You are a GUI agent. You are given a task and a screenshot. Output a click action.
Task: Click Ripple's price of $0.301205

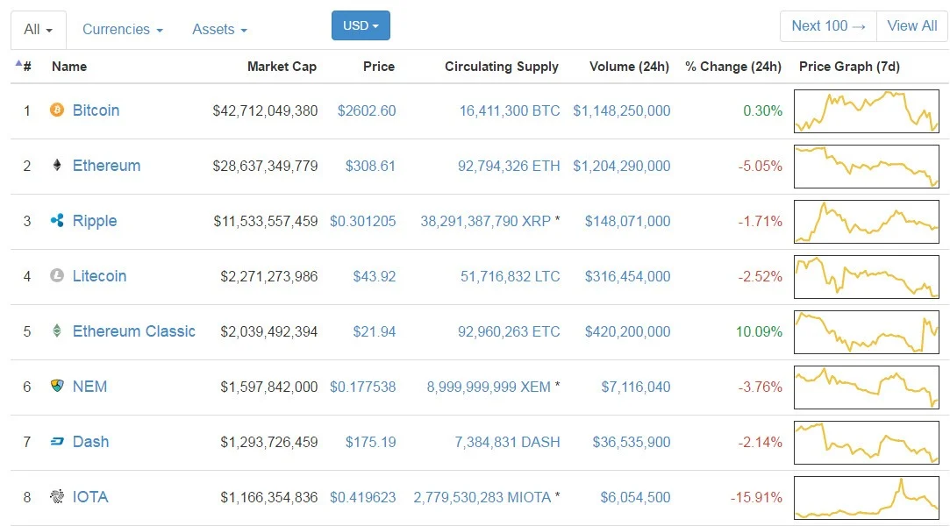pyautogui.click(x=362, y=221)
